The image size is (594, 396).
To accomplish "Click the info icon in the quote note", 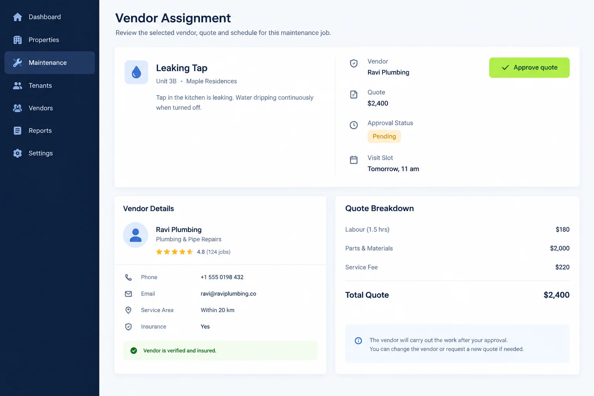I will 358,341.
